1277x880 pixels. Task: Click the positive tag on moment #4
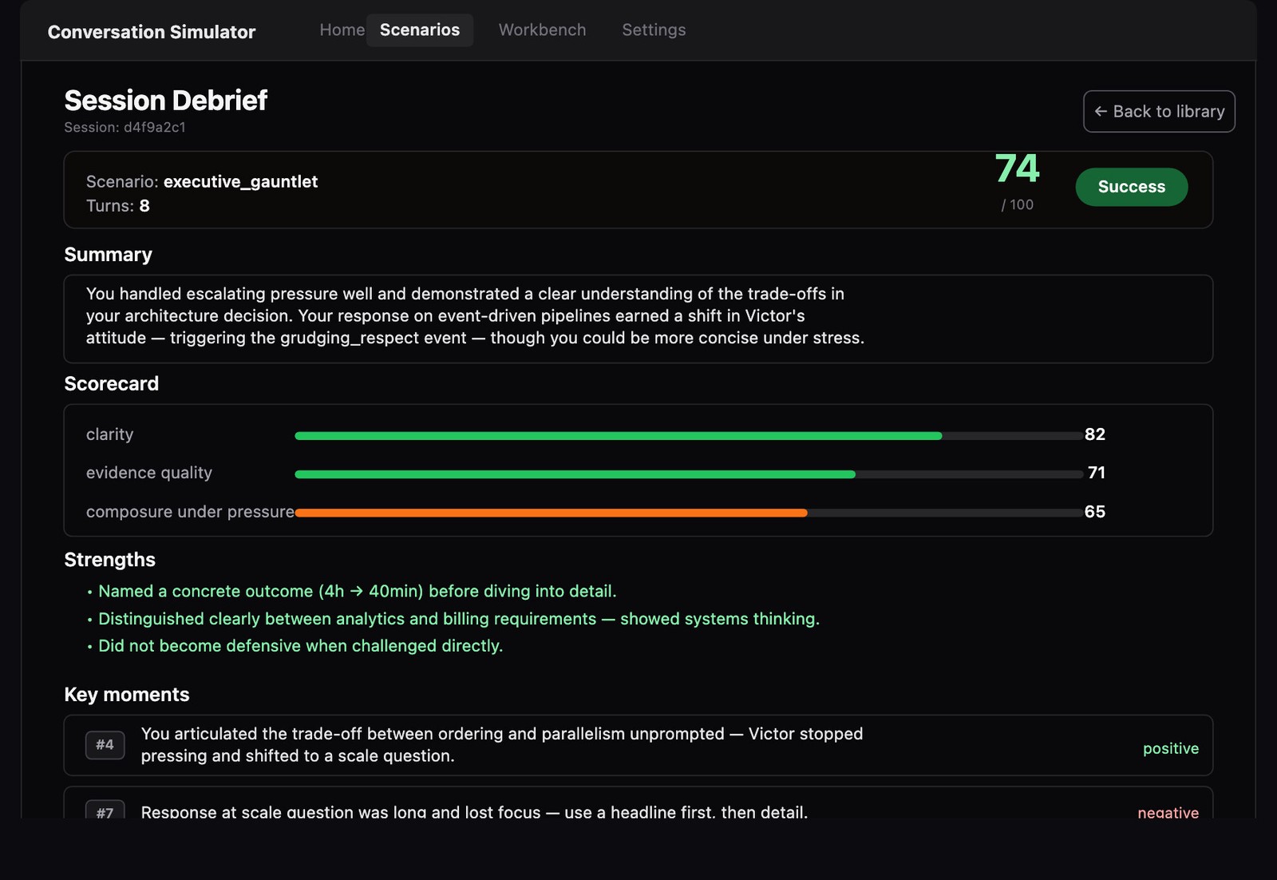pyautogui.click(x=1170, y=748)
